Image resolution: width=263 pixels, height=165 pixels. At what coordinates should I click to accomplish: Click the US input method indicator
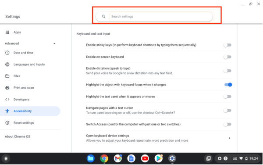pos(235,158)
